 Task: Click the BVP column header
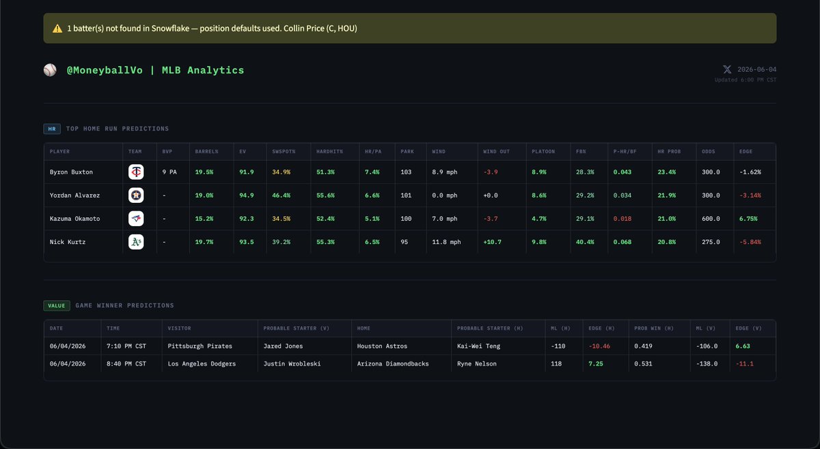(167, 152)
